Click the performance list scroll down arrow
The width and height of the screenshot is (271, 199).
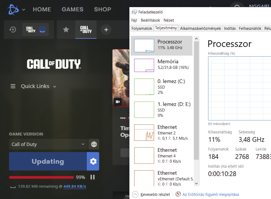pos(196,183)
